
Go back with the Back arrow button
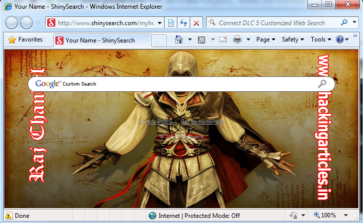click(x=11, y=23)
